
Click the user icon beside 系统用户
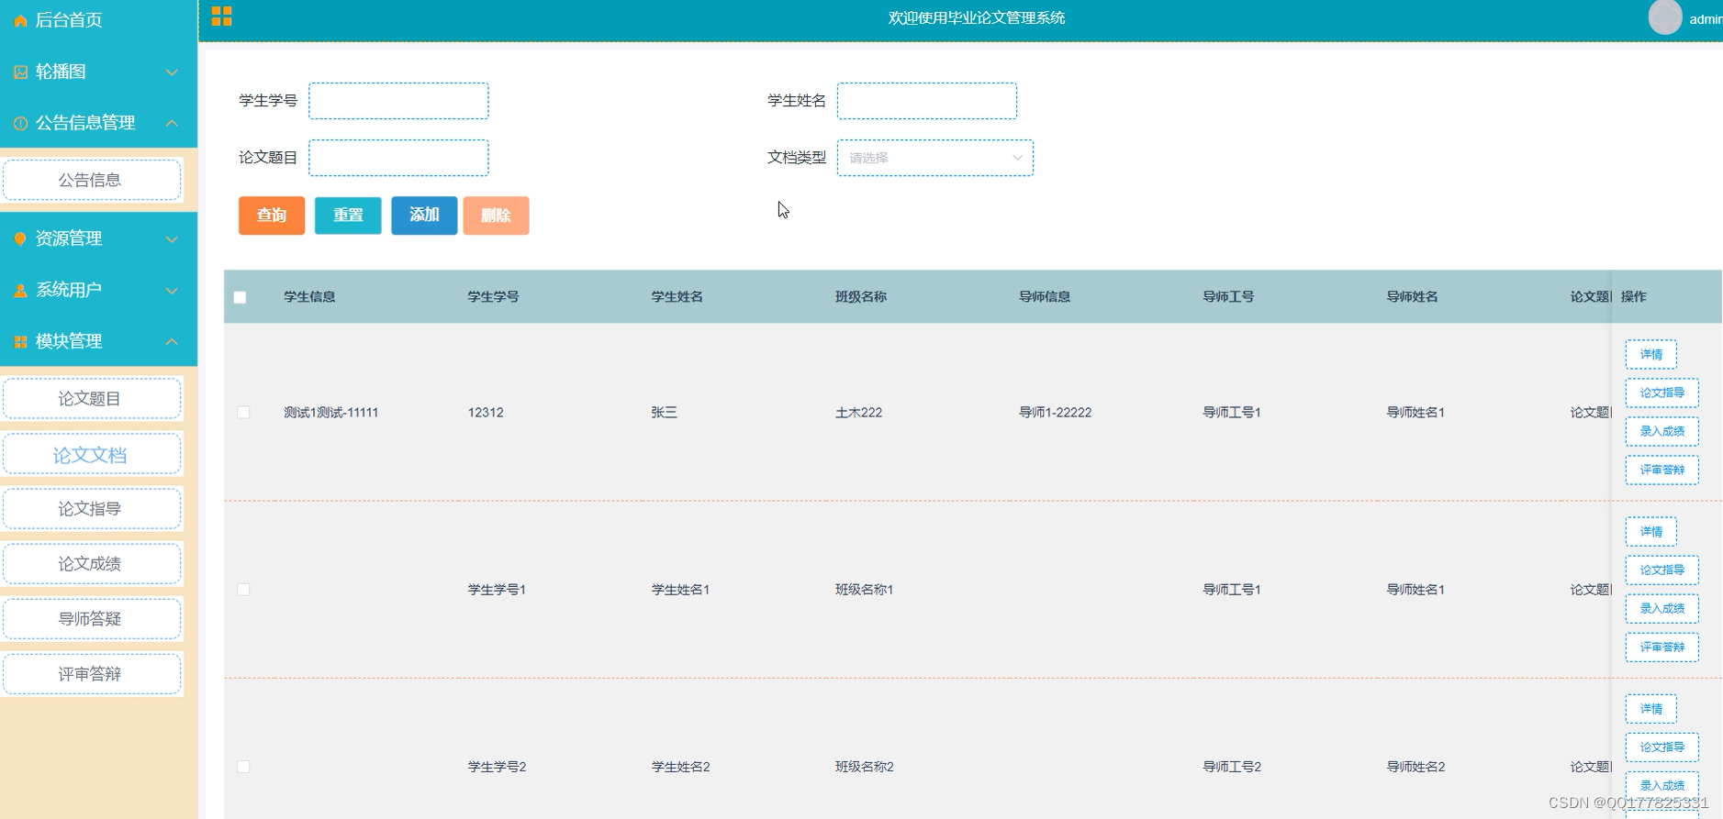20,290
